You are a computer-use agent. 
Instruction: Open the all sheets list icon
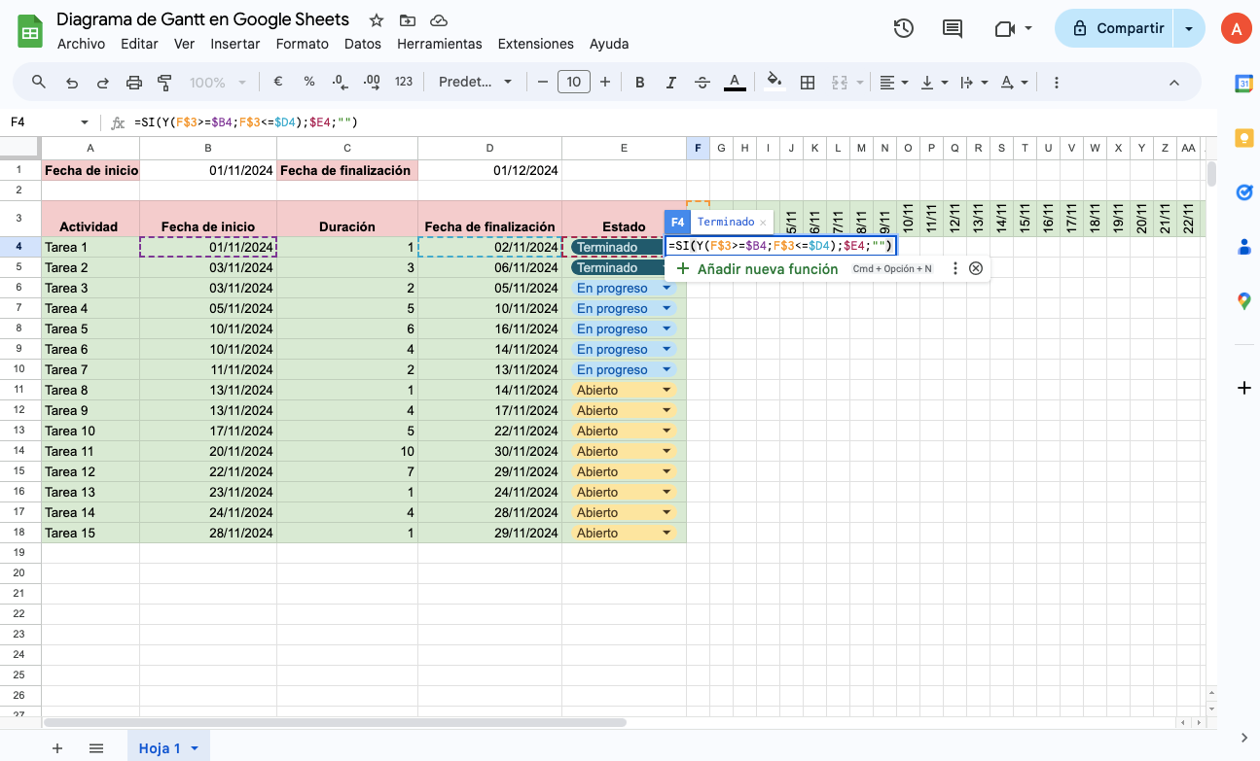click(x=96, y=747)
